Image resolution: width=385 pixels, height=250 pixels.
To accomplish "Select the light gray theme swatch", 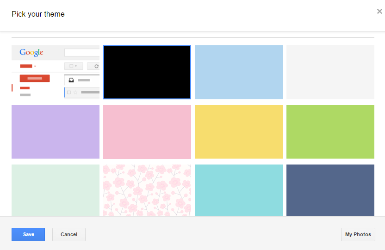I will pos(330,72).
